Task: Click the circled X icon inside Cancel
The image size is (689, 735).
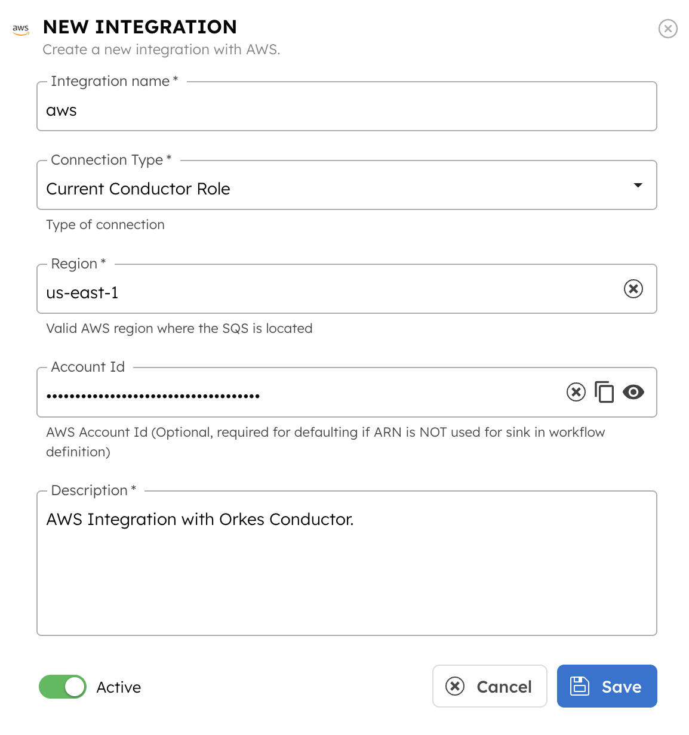Action: [454, 687]
